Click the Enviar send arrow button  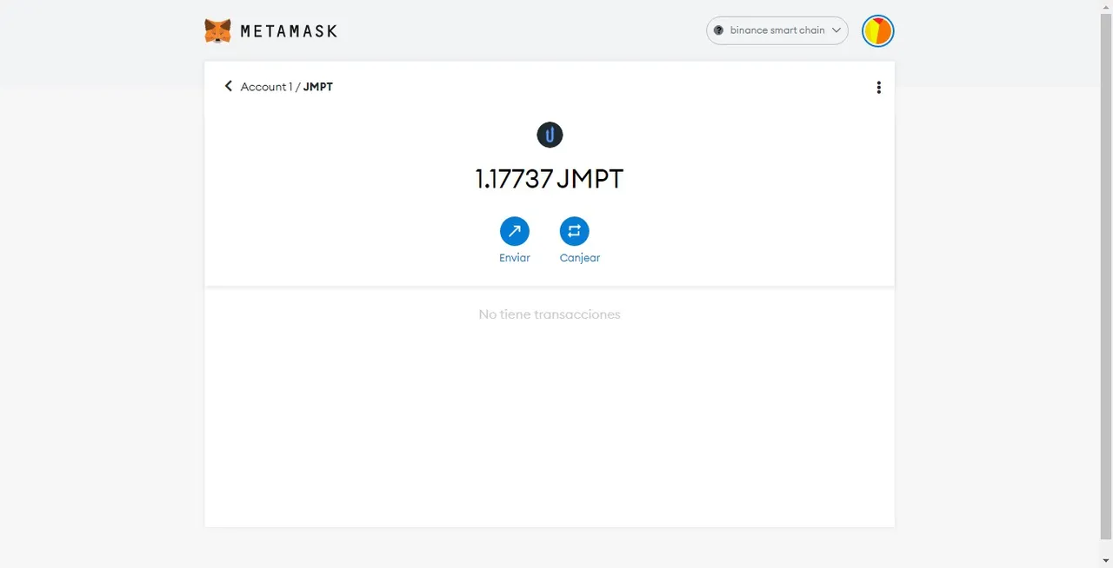tap(515, 231)
